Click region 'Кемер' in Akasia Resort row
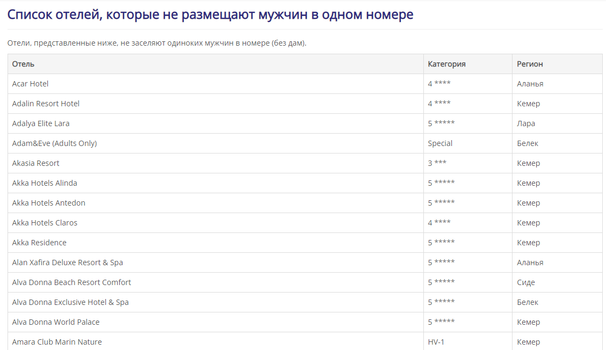The width and height of the screenshot is (606, 350). (528, 163)
